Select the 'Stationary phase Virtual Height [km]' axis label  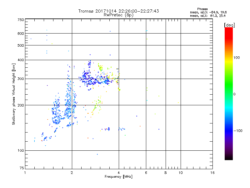click(x=14, y=94)
